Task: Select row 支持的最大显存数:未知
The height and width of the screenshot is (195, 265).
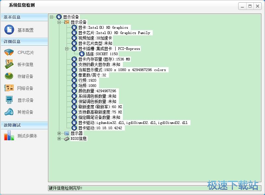Action: (99, 64)
